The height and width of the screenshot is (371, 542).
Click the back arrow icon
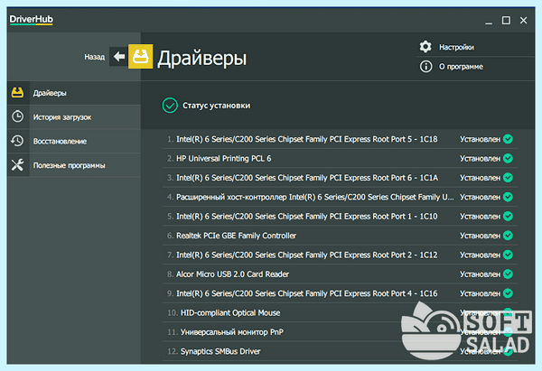(x=119, y=56)
